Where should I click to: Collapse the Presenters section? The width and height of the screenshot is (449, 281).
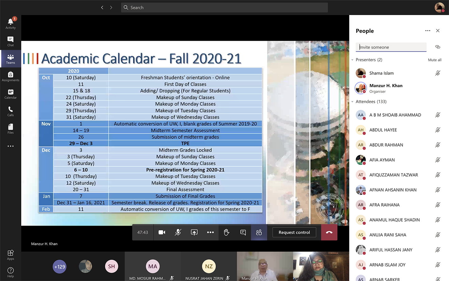(352, 60)
